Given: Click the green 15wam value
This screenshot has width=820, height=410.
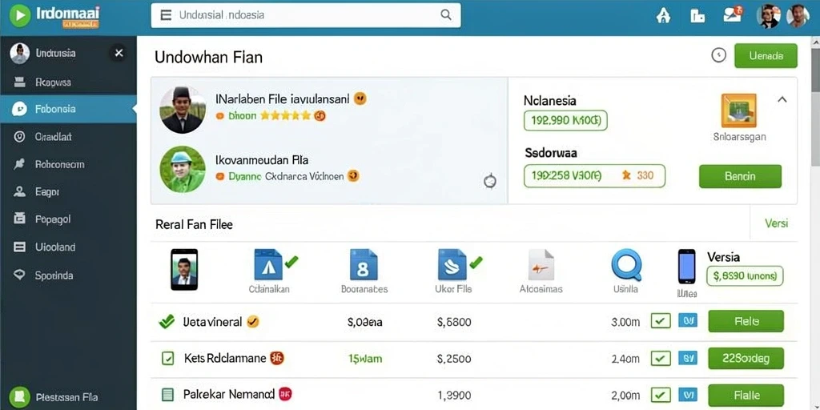Looking at the screenshot, I should point(365,359).
